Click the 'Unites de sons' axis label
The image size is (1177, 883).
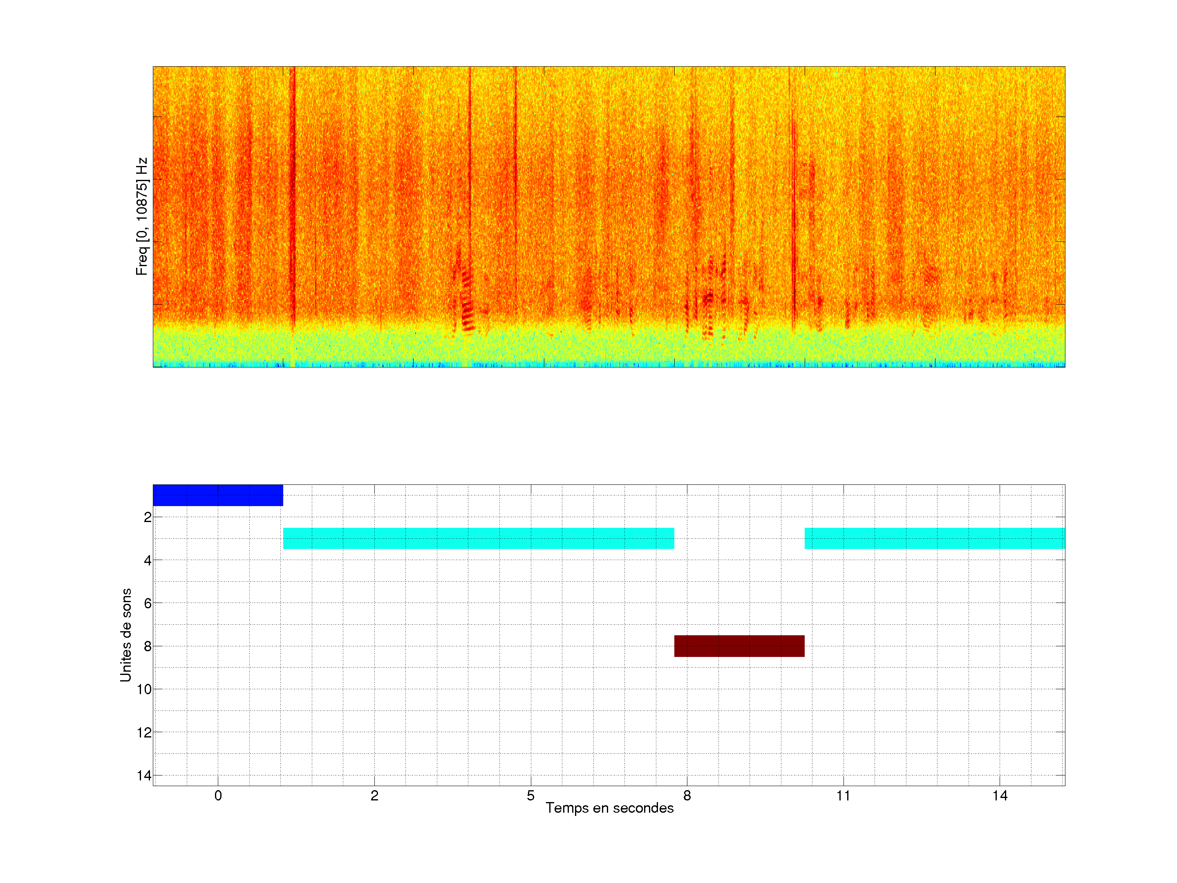(x=126, y=635)
